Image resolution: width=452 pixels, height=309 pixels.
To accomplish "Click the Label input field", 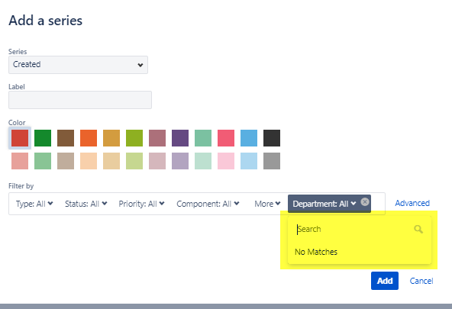I will tap(80, 100).
